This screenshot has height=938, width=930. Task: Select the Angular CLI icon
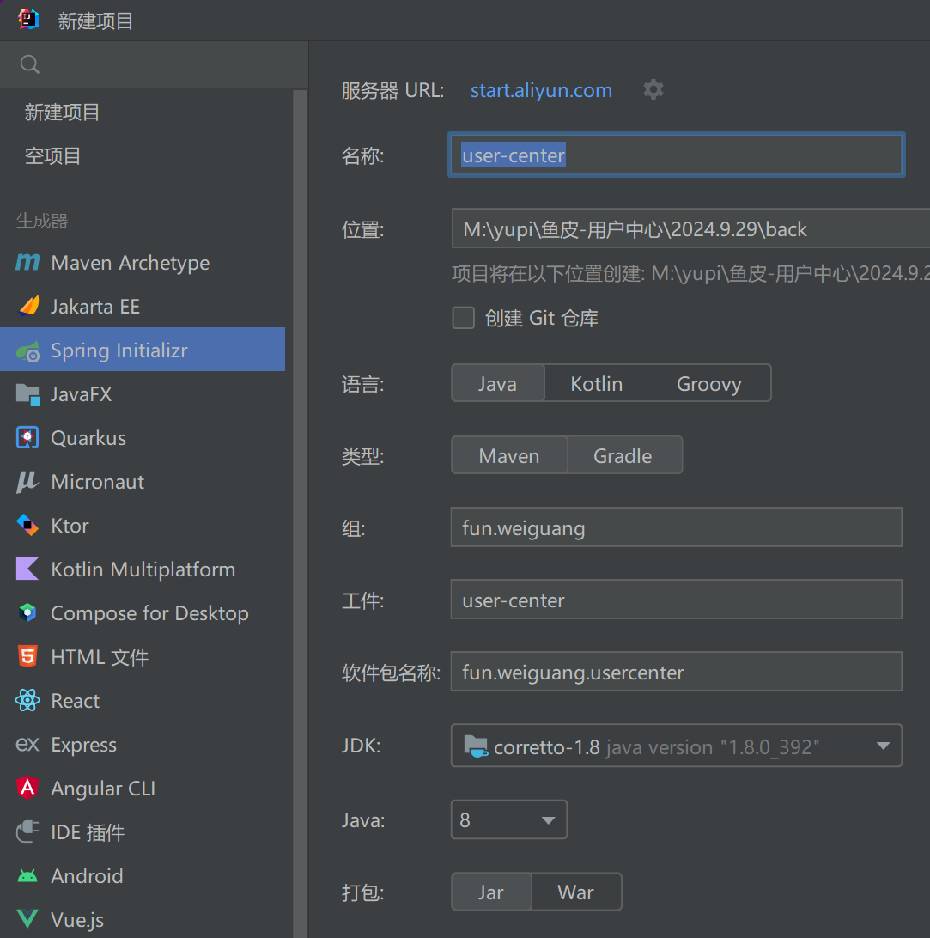click(27, 788)
